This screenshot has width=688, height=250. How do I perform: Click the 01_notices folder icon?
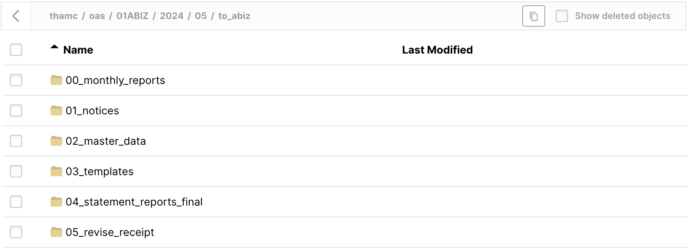click(56, 111)
